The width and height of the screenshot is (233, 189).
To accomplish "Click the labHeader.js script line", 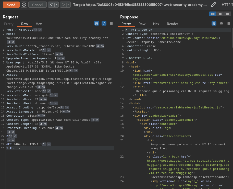I will click(178, 107).
